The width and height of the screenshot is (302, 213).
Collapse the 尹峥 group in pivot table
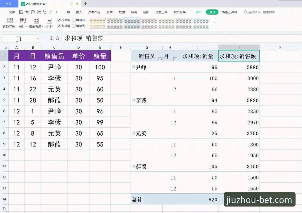tap(133, 67)
